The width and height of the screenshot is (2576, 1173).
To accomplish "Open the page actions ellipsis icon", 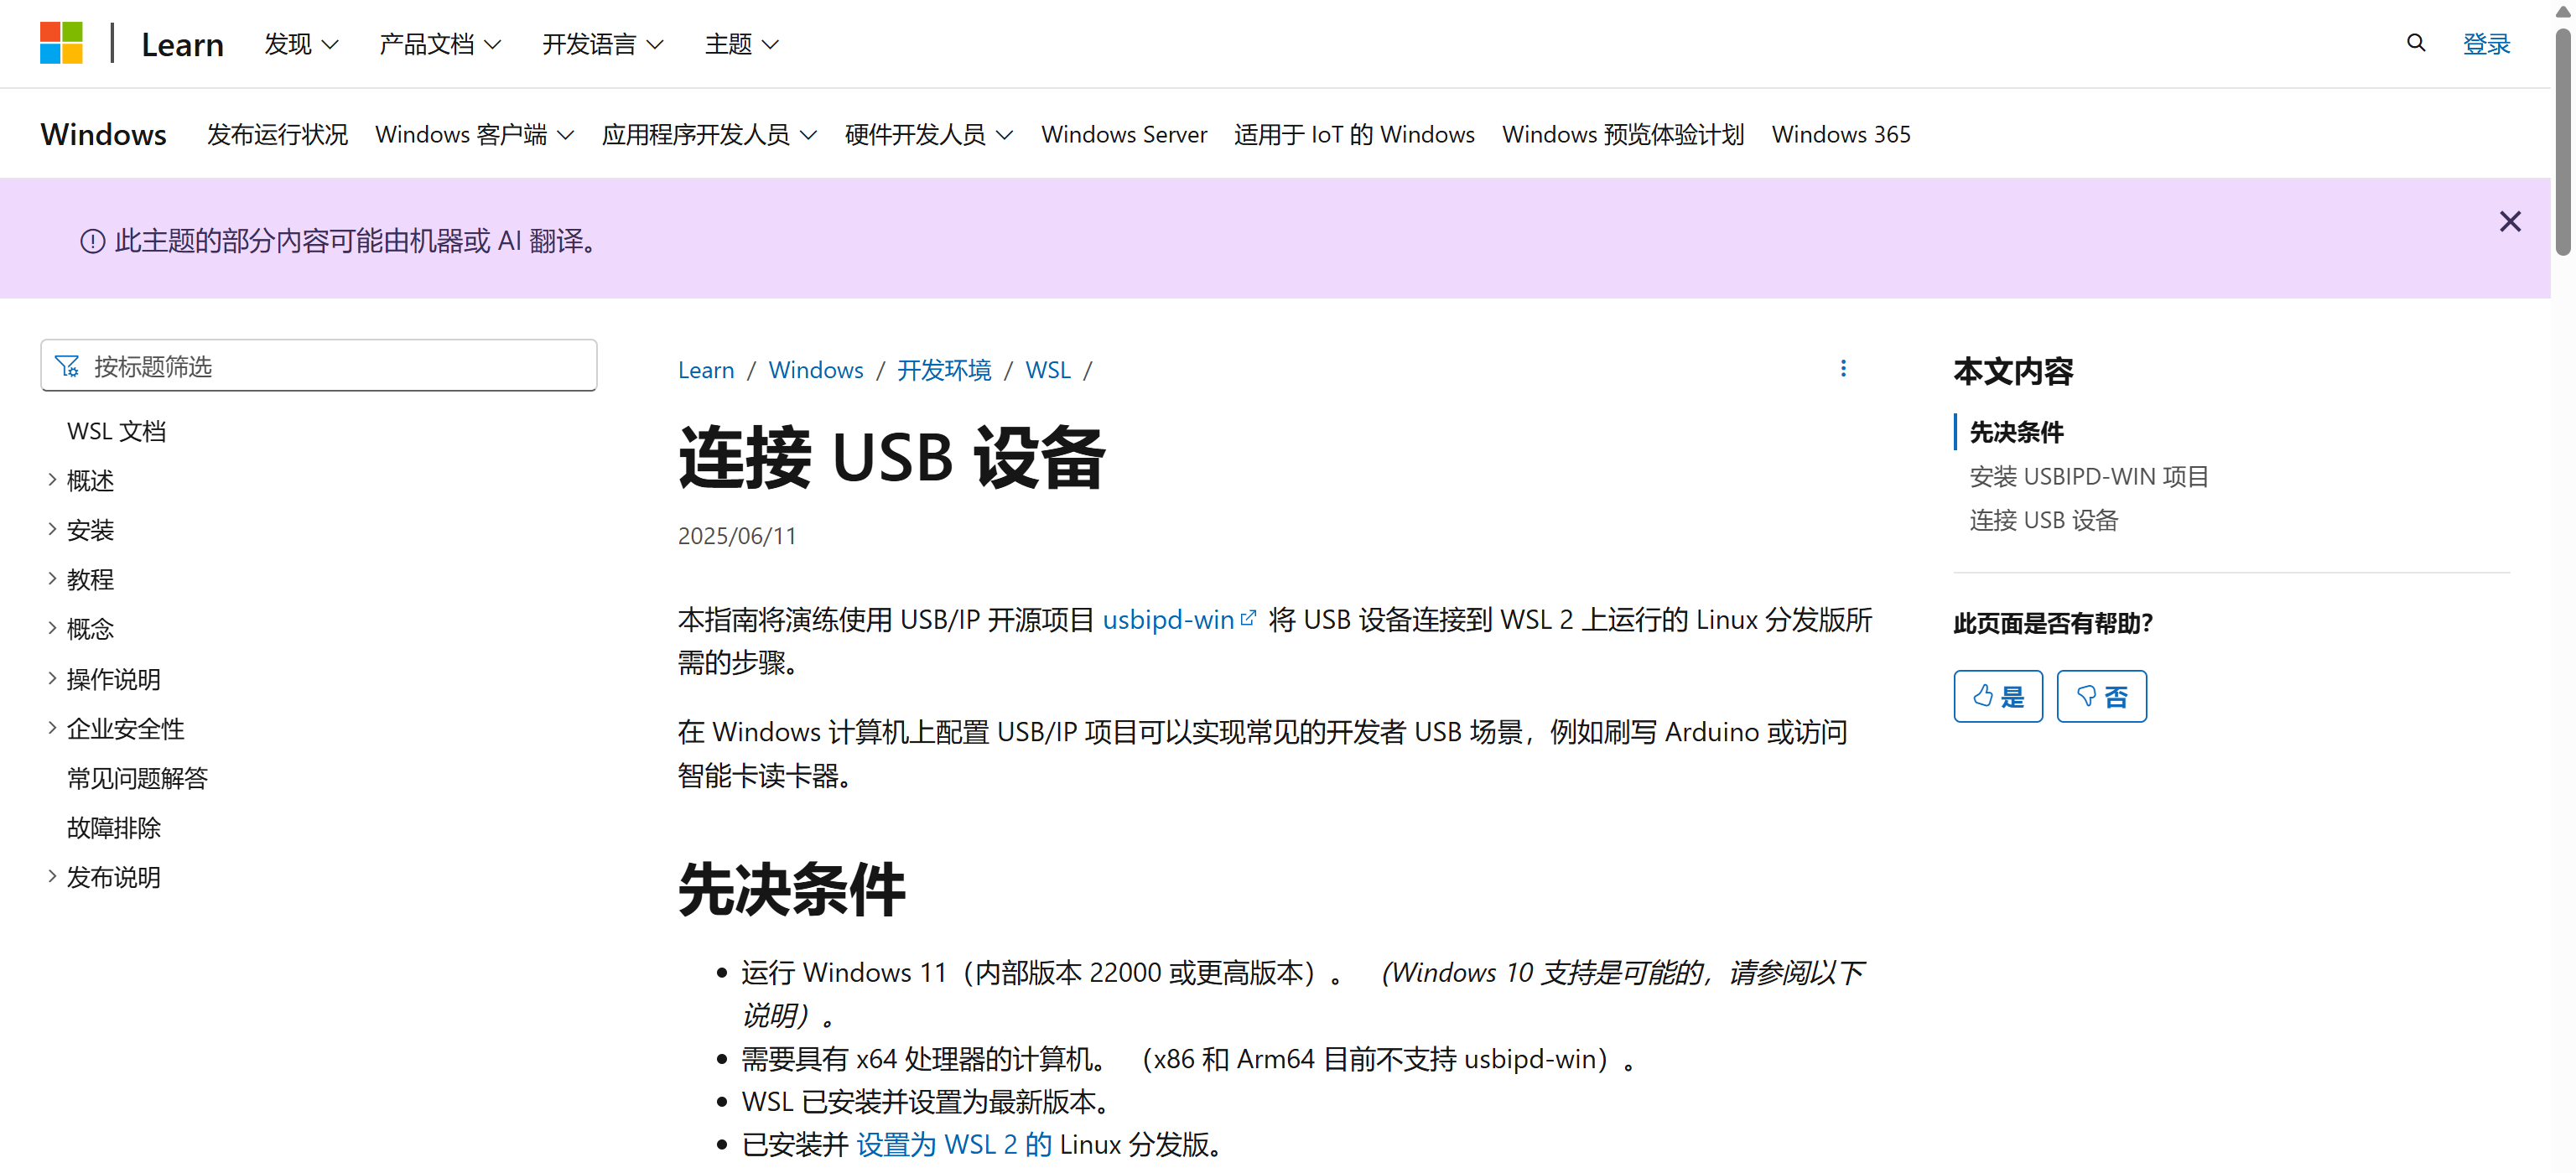I will pyautogui.click(x=1843, y=368).
